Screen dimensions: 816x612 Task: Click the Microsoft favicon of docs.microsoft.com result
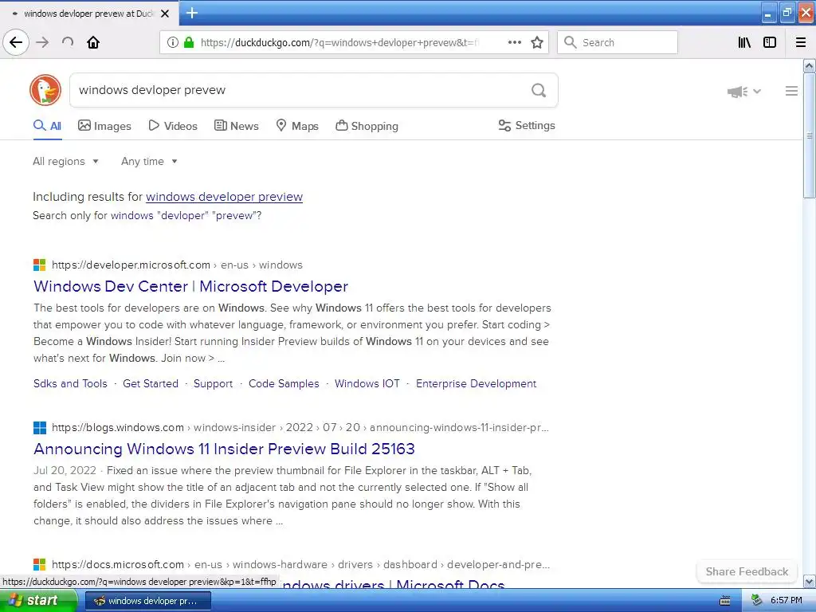40,564
